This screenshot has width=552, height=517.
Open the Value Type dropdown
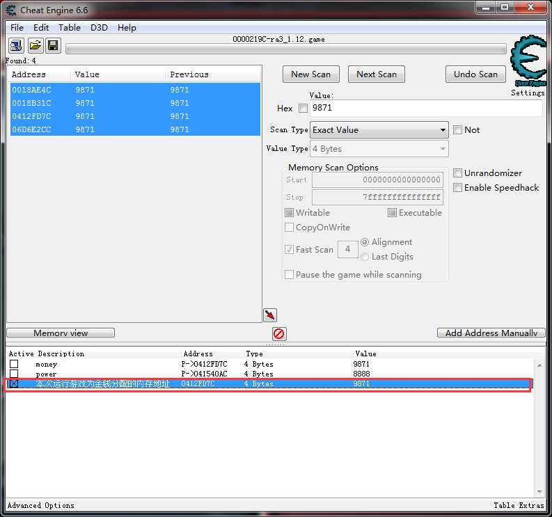coord(379,149)
